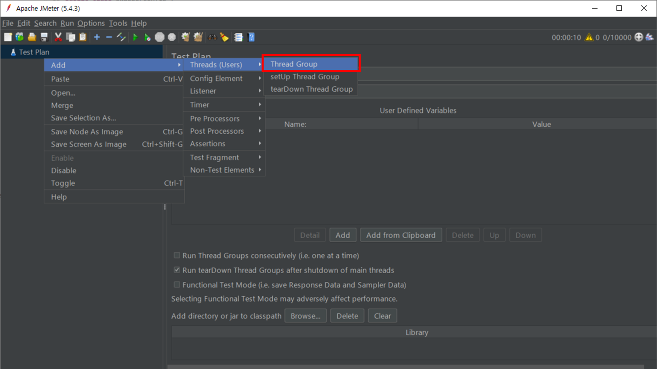Select Disable in context menu
The image size is (657, 369).
point(114,170)
